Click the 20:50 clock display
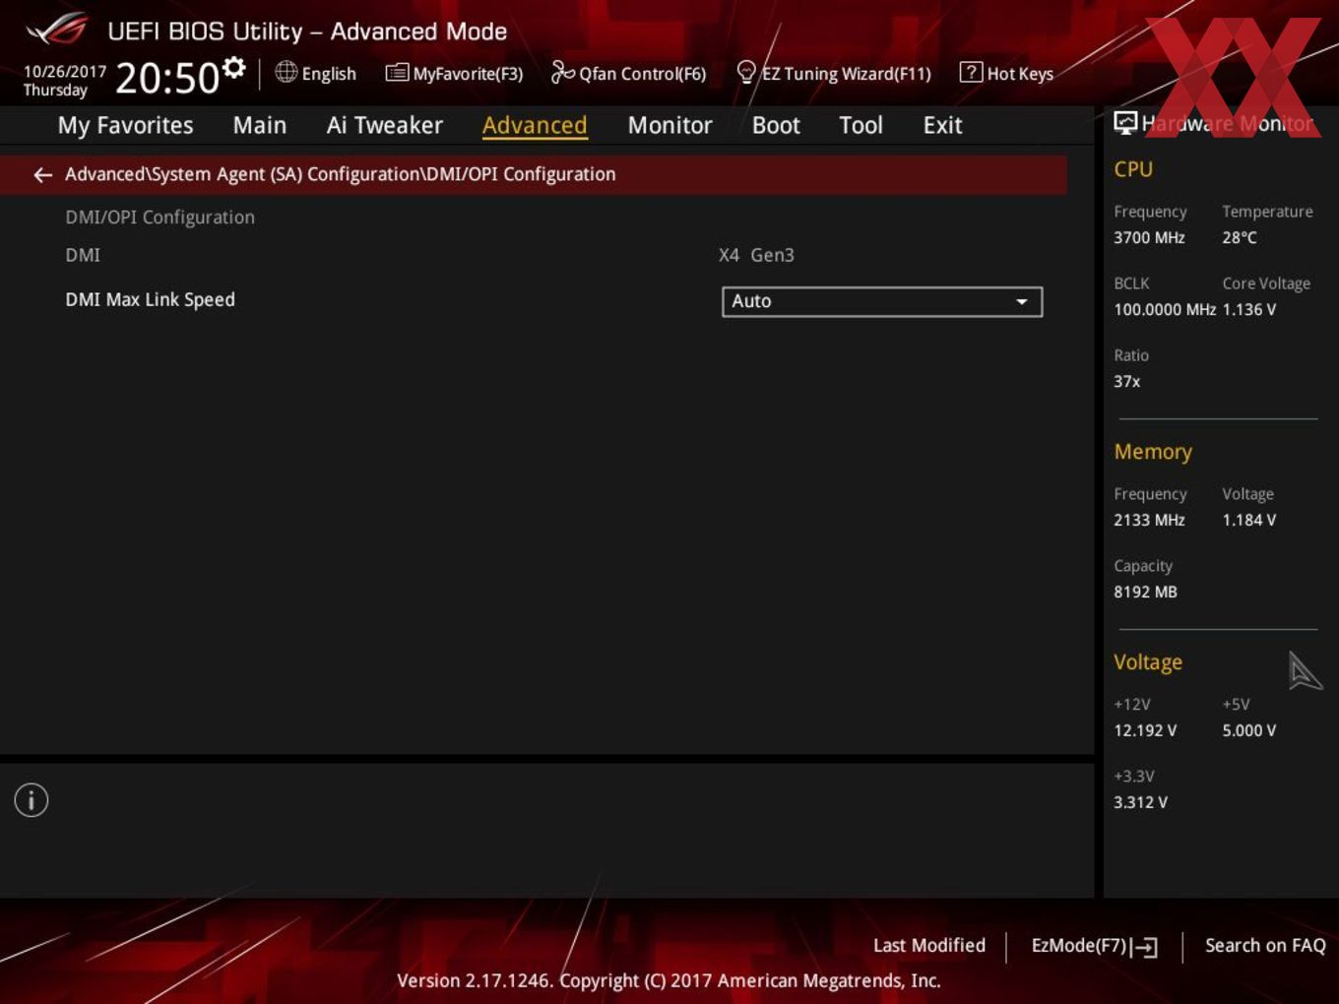This screenshot has height=1004, width=1339. (x=167, y=78)
